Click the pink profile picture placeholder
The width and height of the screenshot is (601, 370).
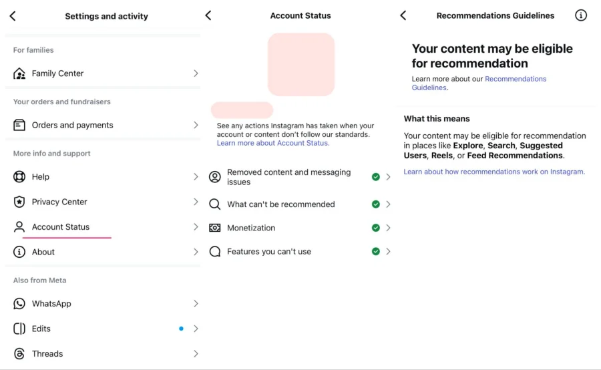301,64
